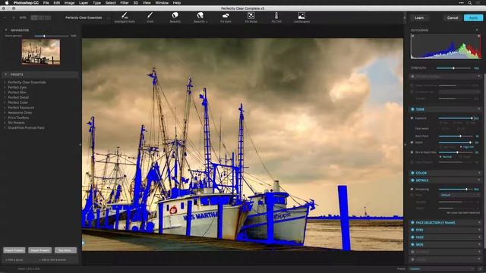The image size is (486, 273).
Task: Expand the Perfect Exposure preset group
Action: point(5,108)
